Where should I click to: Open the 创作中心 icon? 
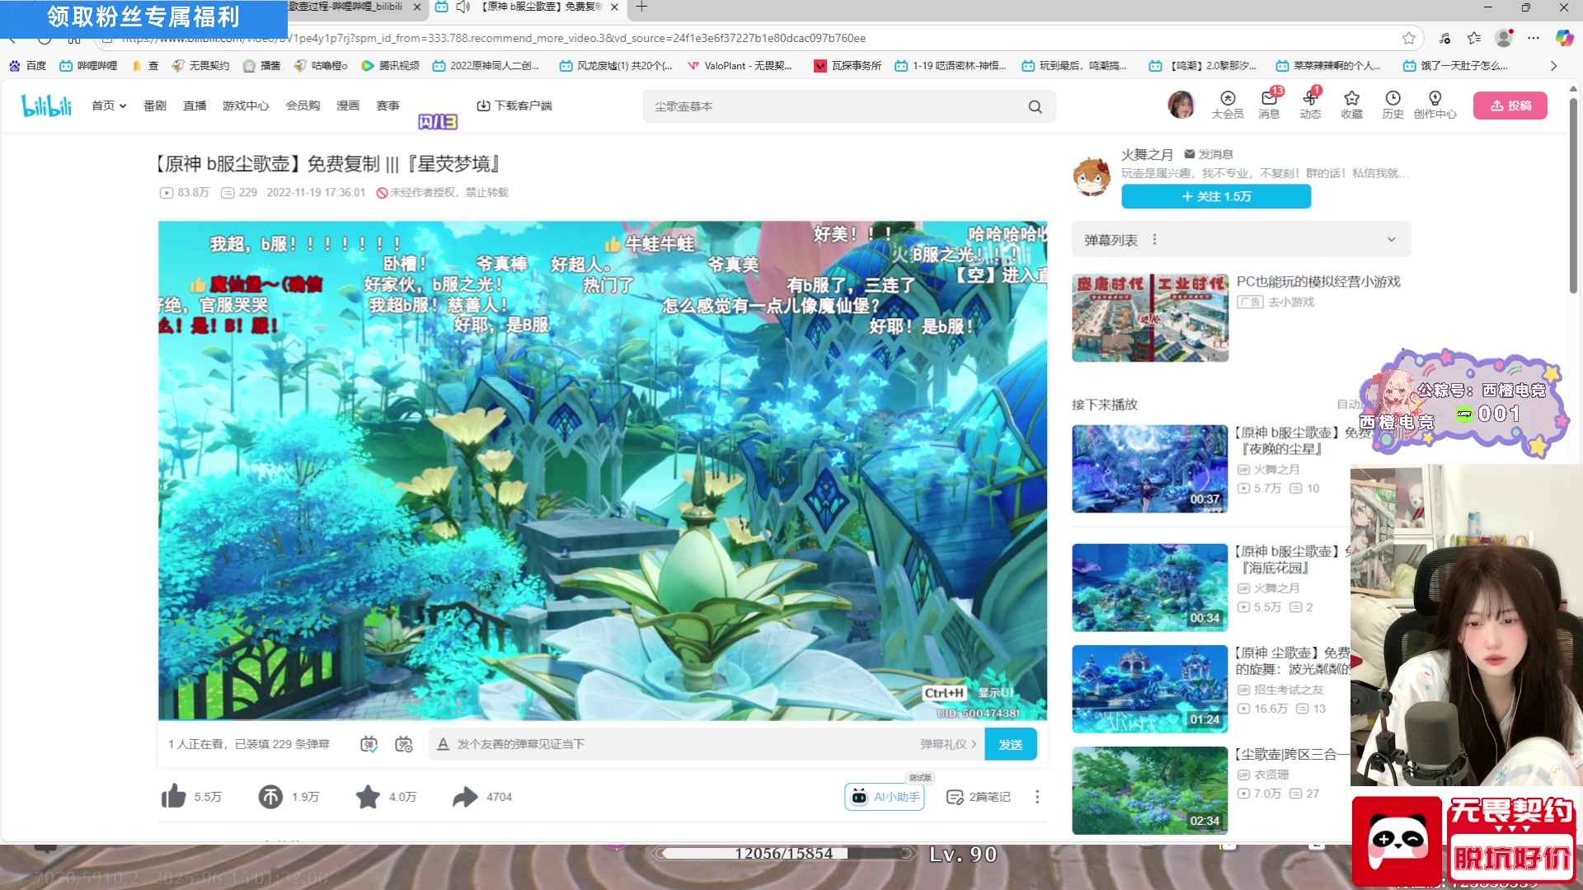tap(1435, 105)
